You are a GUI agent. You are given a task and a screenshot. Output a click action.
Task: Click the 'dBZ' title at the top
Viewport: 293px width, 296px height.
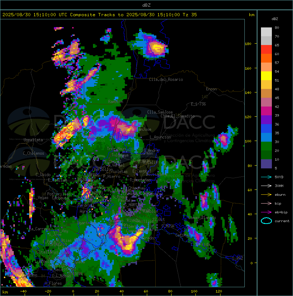[x=146, y=5]
